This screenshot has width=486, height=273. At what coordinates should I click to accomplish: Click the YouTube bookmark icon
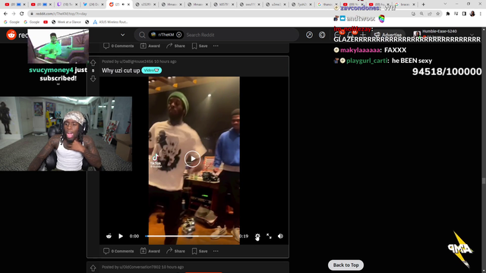click(46, 22)
